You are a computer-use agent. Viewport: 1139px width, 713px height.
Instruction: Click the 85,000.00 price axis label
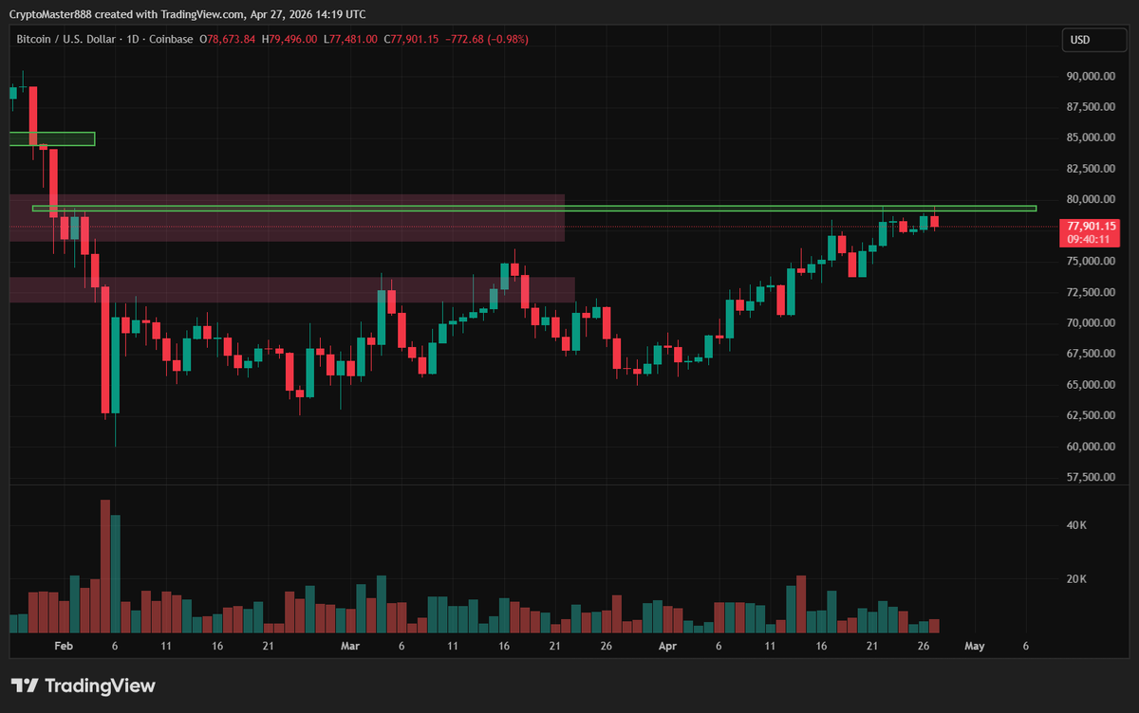click(1091, 137)
